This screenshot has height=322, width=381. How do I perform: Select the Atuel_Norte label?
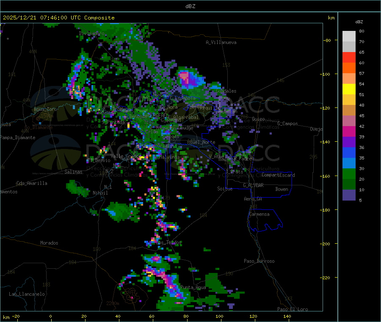point(201,142)
